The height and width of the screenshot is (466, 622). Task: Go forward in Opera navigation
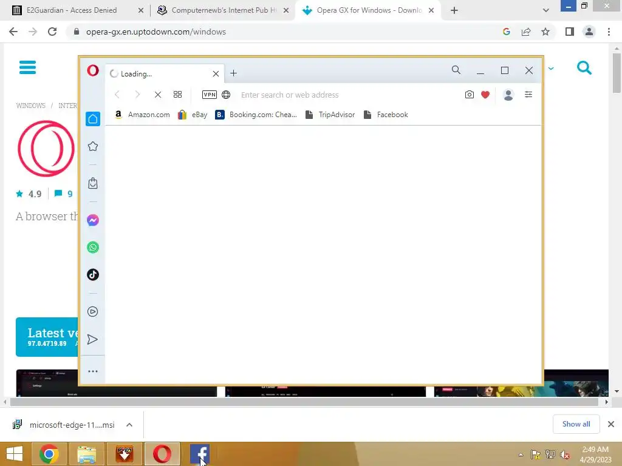[x=137, y=95]
